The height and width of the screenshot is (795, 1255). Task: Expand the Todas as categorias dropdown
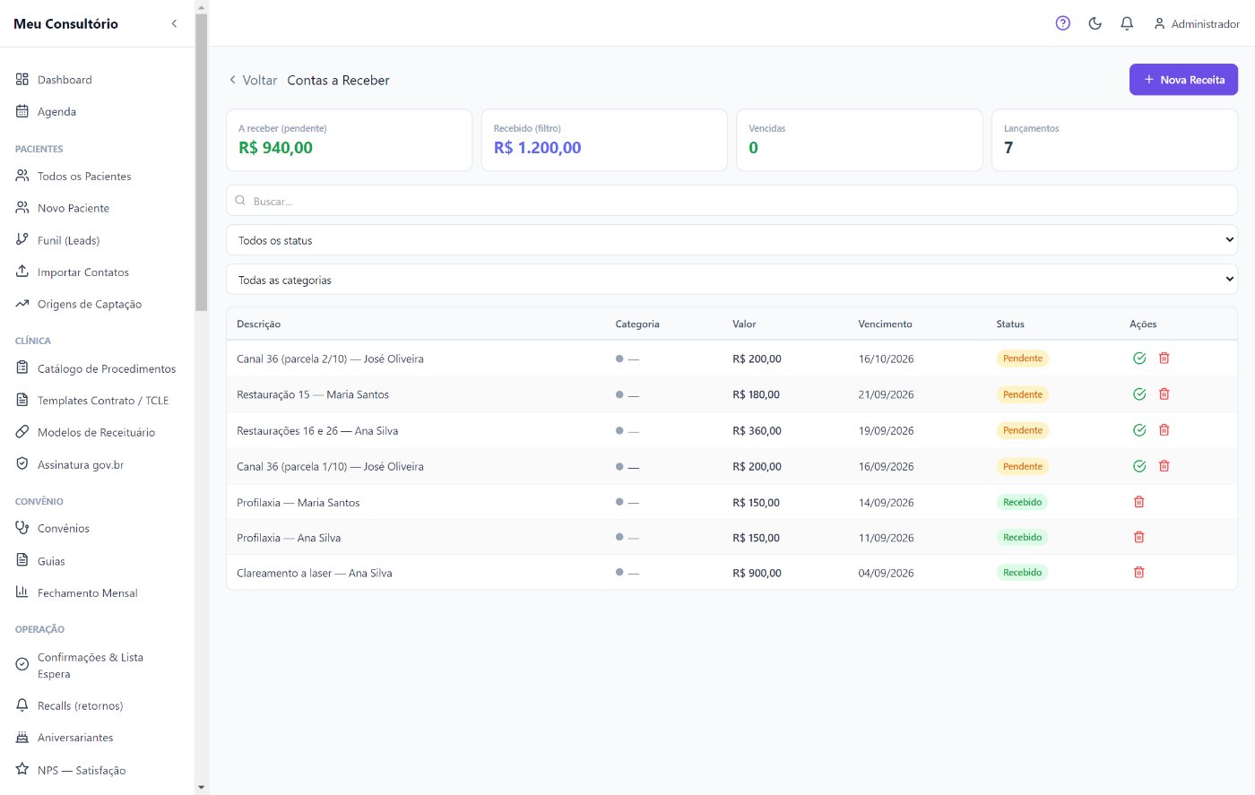[x=731, y=280]
